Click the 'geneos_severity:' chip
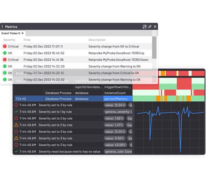Screen dimensions: 206x177 coord(118,112)
